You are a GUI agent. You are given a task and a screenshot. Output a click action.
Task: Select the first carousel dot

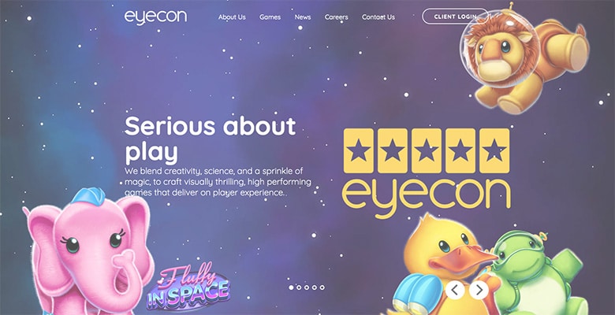(291, 287)
